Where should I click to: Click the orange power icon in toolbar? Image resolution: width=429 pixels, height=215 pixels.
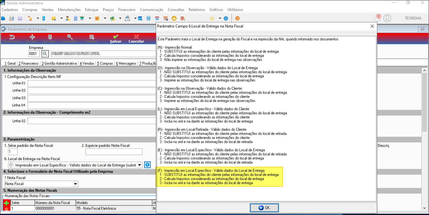[237, 18]
